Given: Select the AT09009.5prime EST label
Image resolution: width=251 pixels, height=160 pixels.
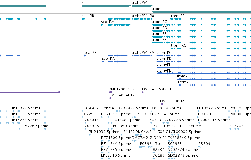Looking at the screenshot, I should (x=186, y=132).
